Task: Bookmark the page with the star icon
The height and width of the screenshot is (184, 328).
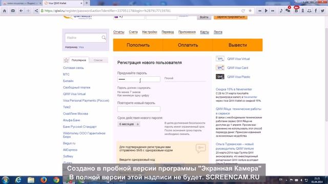Action: click(250, 11)
